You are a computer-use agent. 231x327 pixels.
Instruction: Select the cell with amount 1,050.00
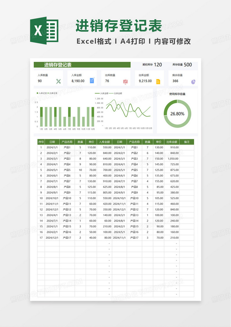(x=172, y=159)
